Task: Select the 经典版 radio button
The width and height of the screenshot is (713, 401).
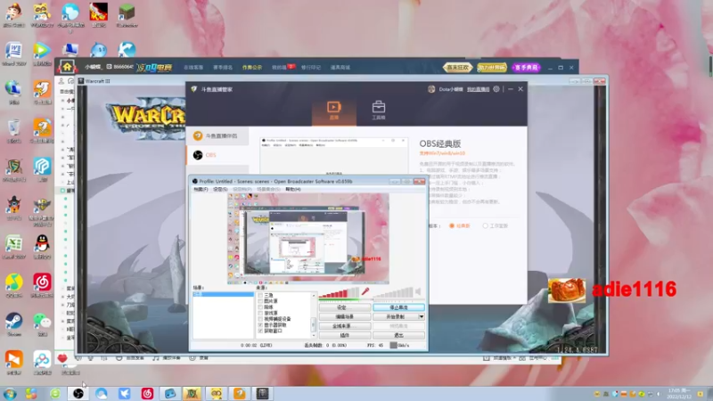Action: point(452,225)
